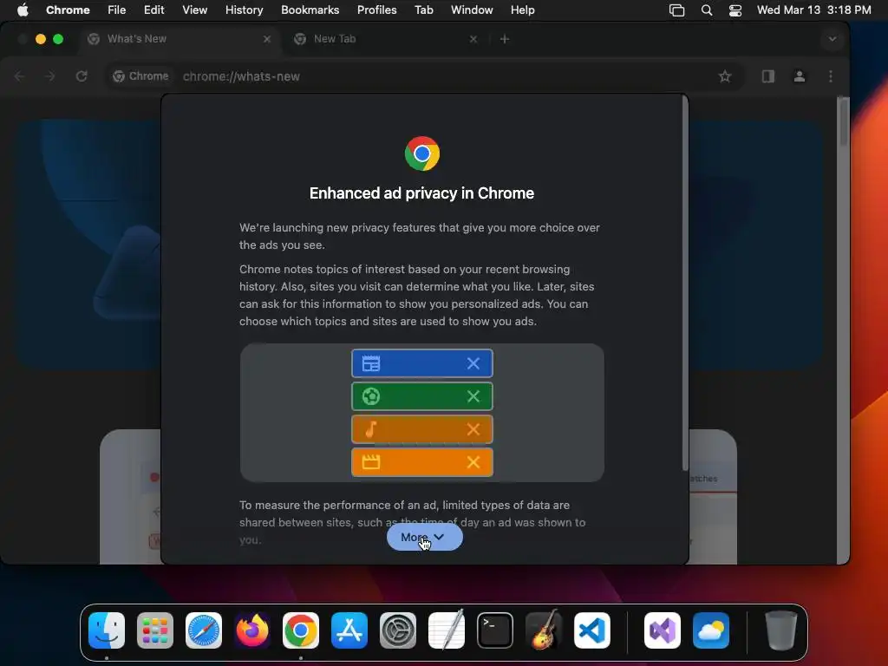Click the Chrome site info chip
Viewport: 888px width, 666px height.
pyautogui.click(x=141, y=76)
